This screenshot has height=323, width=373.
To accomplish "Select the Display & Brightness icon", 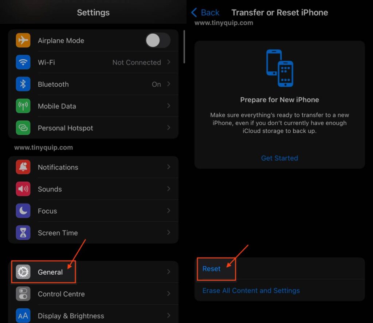I will click(x=23, y=315).
